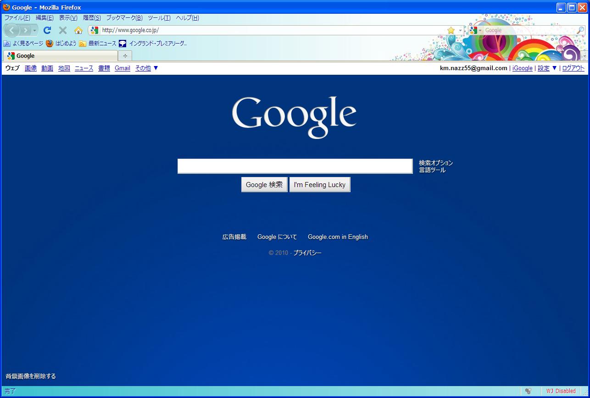The image size is (590, 398).
Task: Click the WJ Disabled status bar entry
Action: click(561, 391)
